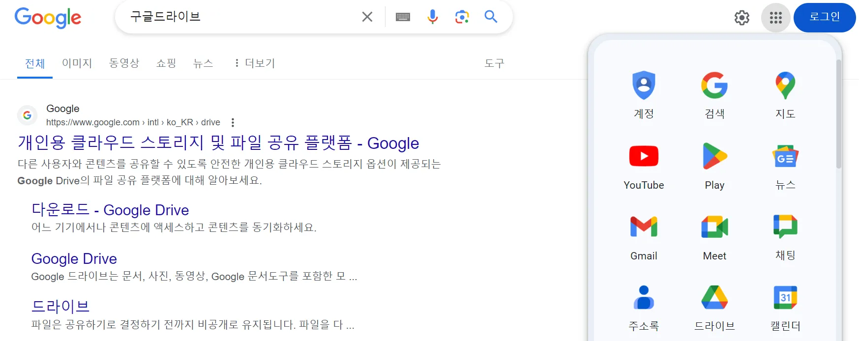Open the 다운로드 - Google Drive link
This screenshot has height=341, width=859.
point(109,210)
